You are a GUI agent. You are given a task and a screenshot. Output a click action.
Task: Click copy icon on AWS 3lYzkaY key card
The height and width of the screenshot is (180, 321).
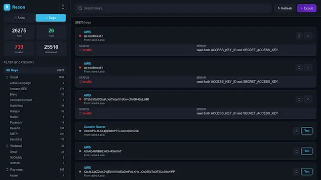click(299, 99)
